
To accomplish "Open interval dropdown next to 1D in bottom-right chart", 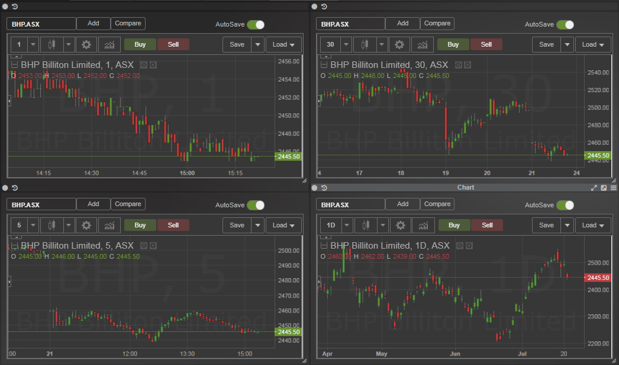I will click(x=347, y=225).
